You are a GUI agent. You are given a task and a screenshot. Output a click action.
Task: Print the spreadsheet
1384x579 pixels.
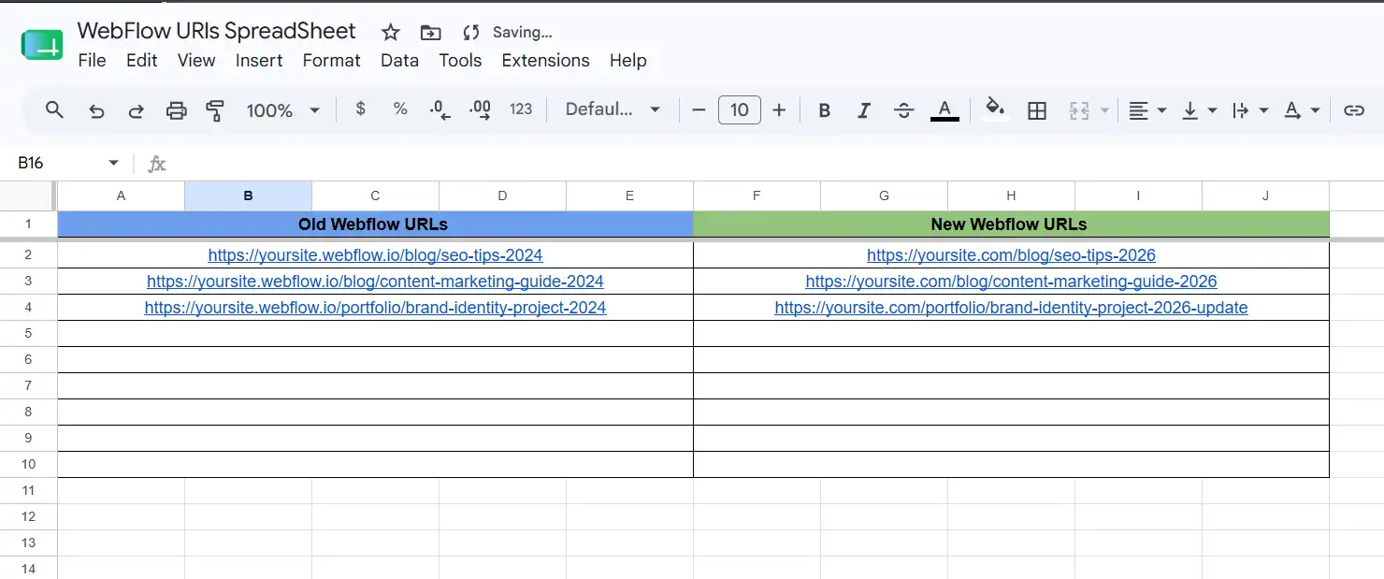pos(176,110)
